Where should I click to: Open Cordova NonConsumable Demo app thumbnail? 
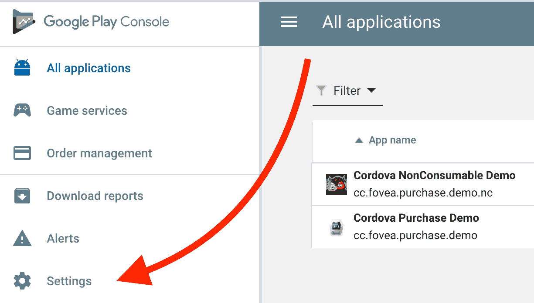(337, 184)
